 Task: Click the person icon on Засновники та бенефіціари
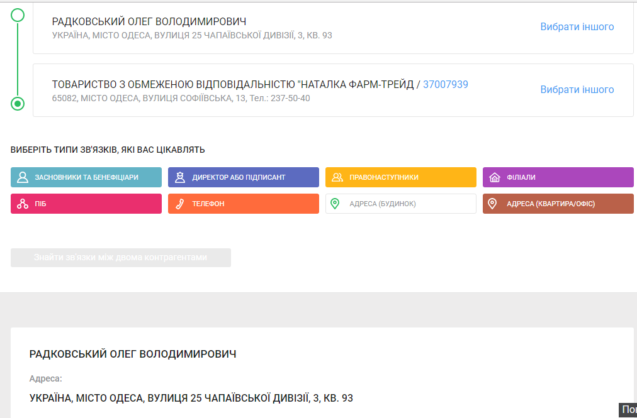23,177
